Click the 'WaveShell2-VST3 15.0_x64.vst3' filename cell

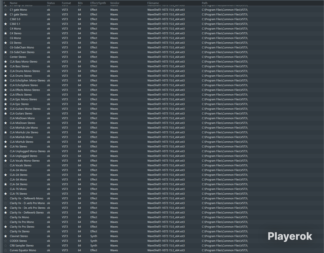click(166, 246)
